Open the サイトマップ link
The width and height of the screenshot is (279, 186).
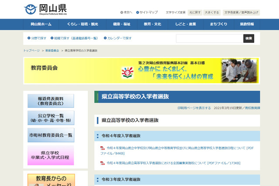[x=149, y=12]
